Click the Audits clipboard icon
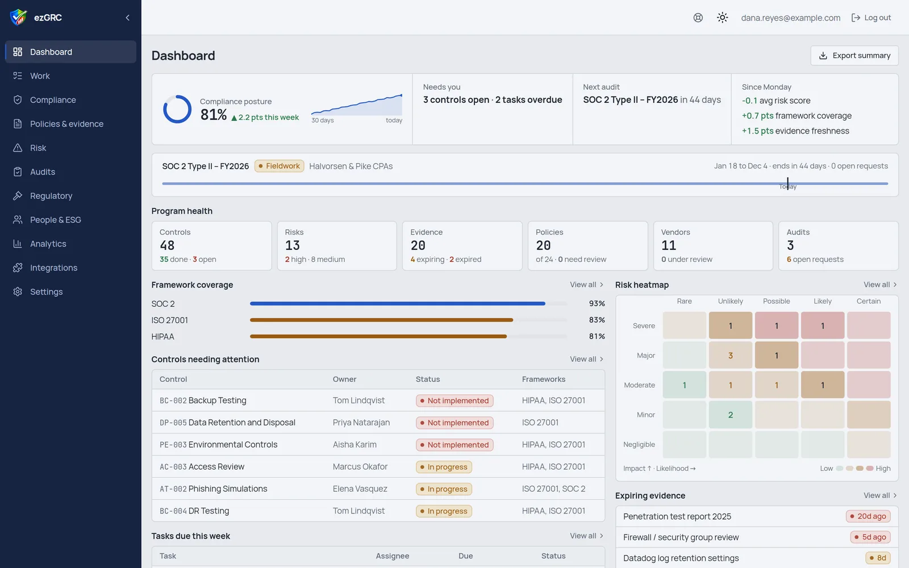The height and width of the screenshot is (568, 909). (18, 172)
